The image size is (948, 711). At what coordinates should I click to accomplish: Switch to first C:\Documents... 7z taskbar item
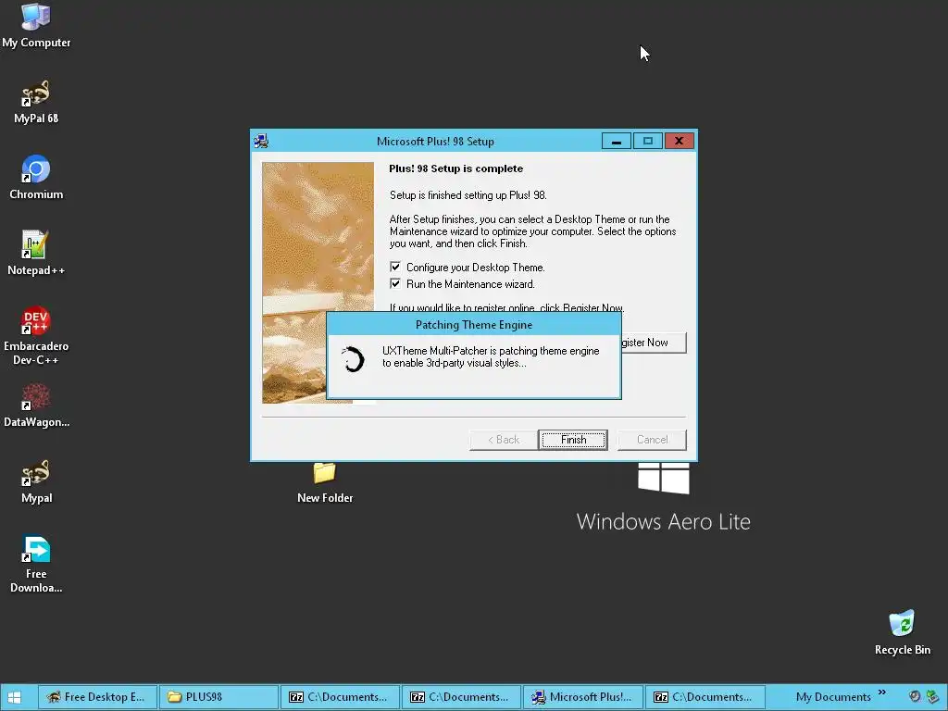click(341, 697)
